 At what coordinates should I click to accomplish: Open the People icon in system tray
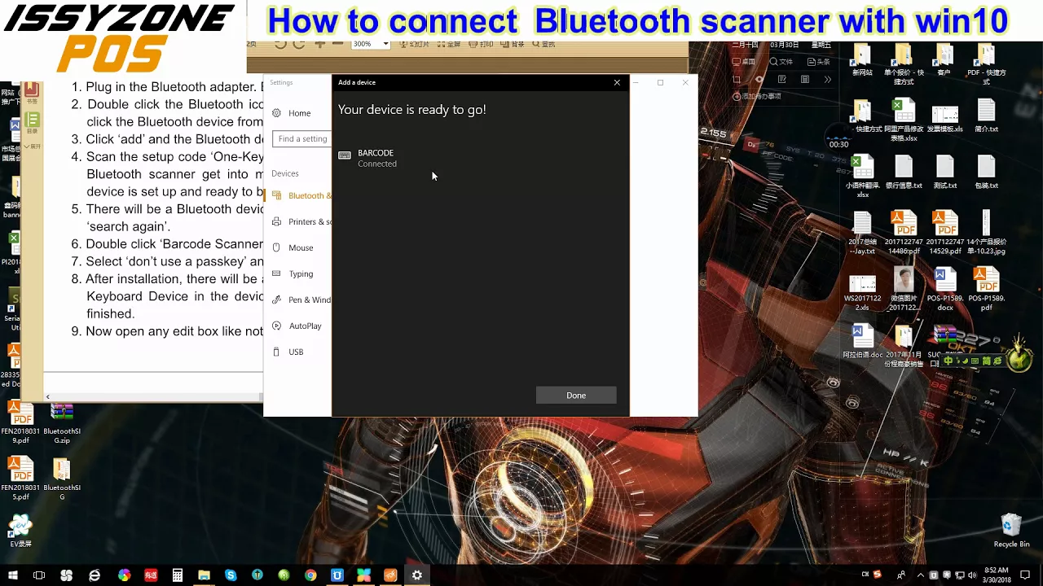[900, 575]
